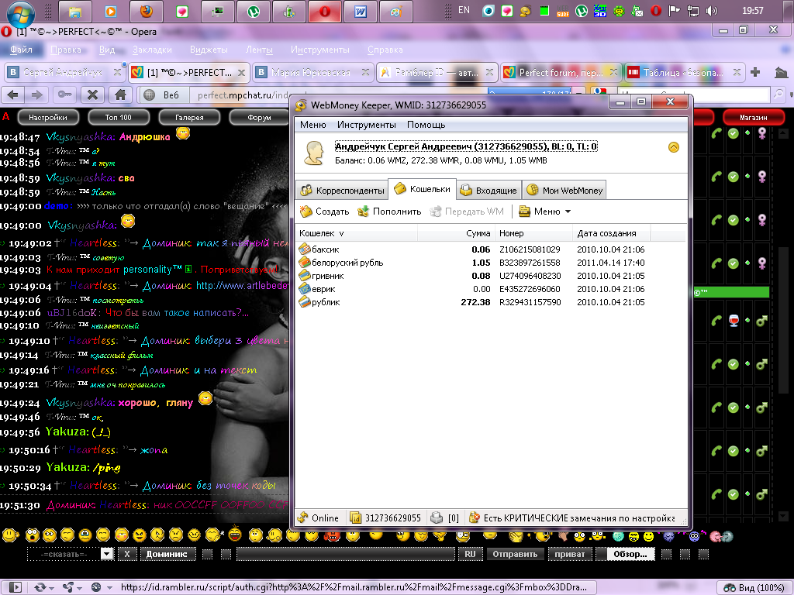This screenshot has width=794, height=595.
Task: Sort wallets by Кошелек column
Action: click(x=356, y=233)
